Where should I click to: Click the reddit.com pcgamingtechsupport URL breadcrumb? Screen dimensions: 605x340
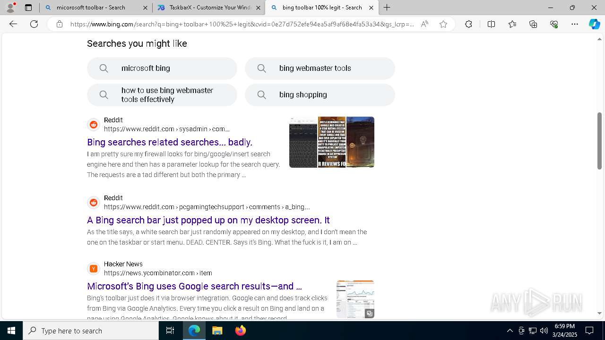[x=207, y=207]
